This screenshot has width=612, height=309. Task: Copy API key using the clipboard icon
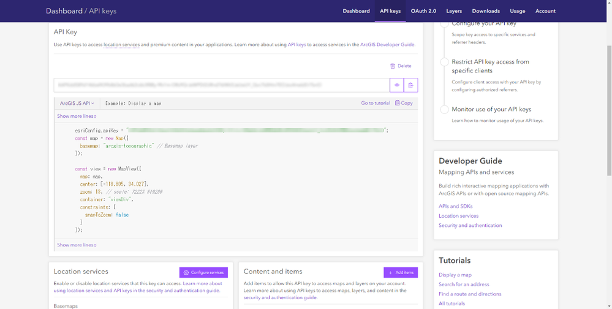tap(411, 85)
